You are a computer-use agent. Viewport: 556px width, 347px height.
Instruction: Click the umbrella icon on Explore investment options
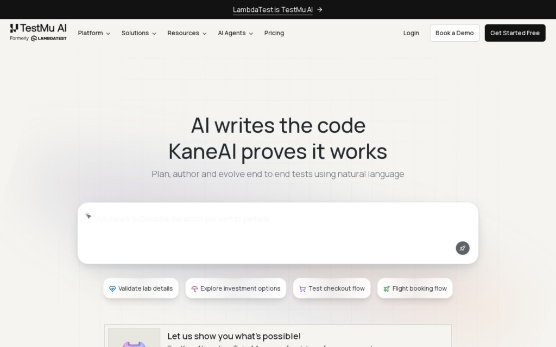[x=194, y=288]
